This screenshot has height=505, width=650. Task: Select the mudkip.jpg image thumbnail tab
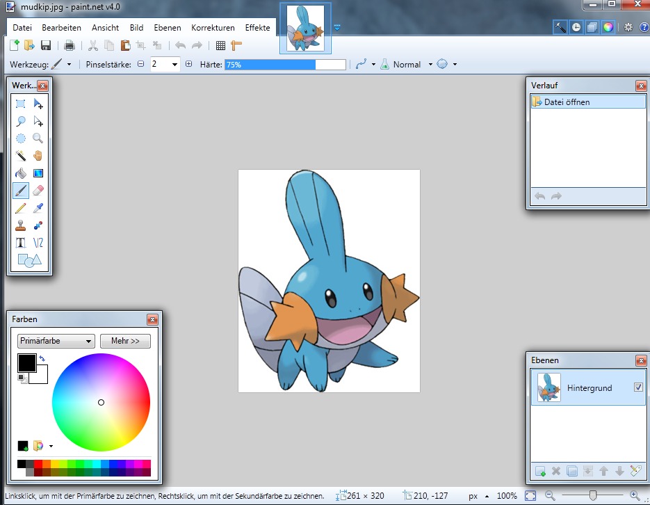click(x=305, y=29)
